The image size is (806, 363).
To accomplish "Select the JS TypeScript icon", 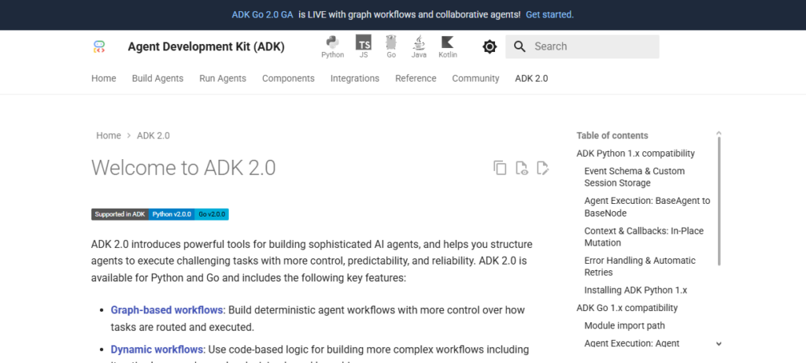I will coord(364,46).
